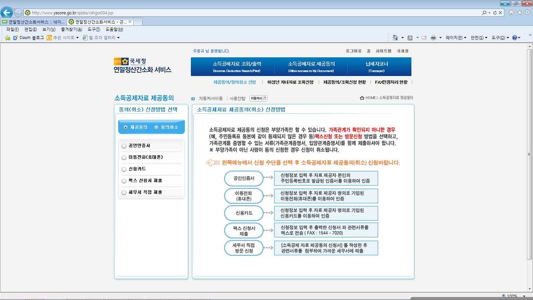533x300 pixels.
Task: Click the 팩스 신청서 제출 oval in diagram
Action: coord(244,231)
